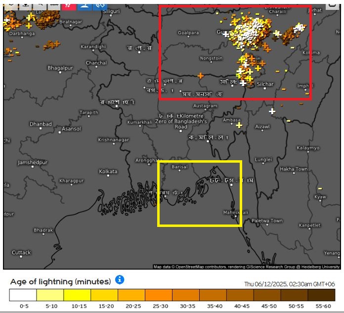This screenshot has height=313, width=344.
Task: Select the orange 25-30 minute legend swatch
Action: coord(159,295)
